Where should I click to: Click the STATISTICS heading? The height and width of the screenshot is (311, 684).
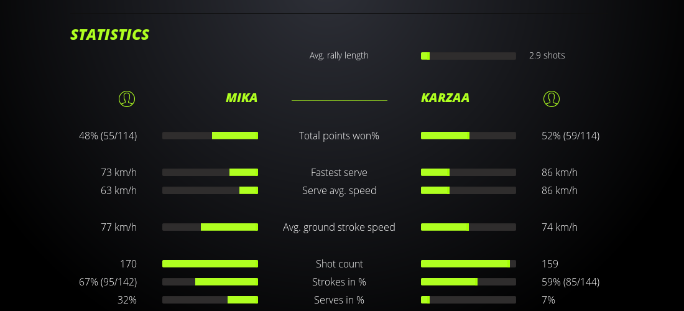coord(110,35)
